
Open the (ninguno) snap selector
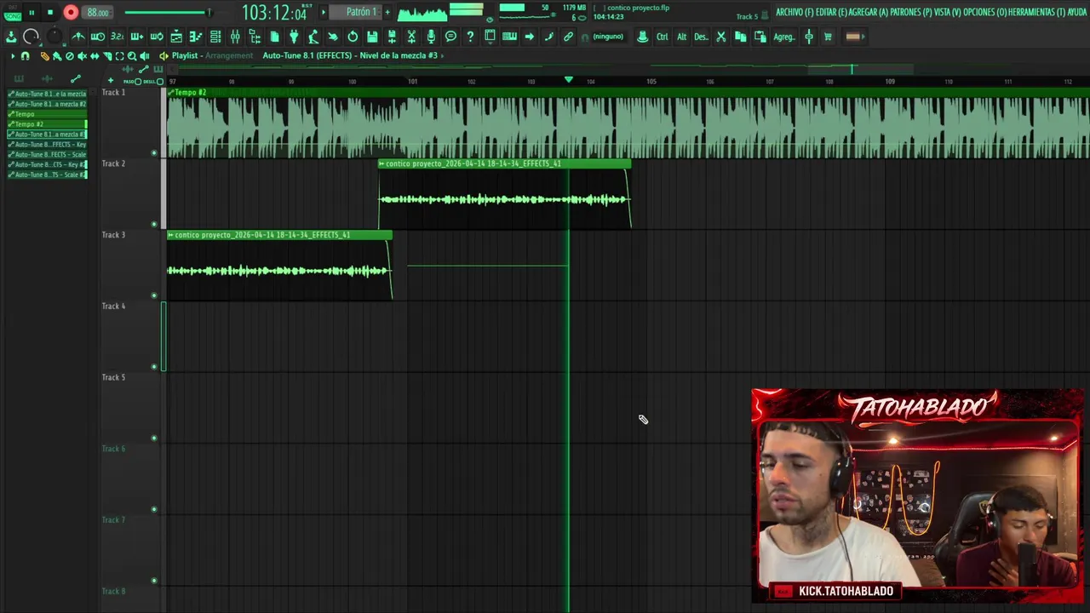tap(608, 37)
